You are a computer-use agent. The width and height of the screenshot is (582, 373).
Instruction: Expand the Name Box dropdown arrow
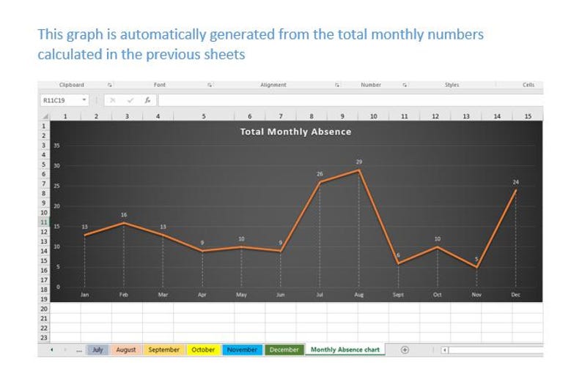point(84,100)
